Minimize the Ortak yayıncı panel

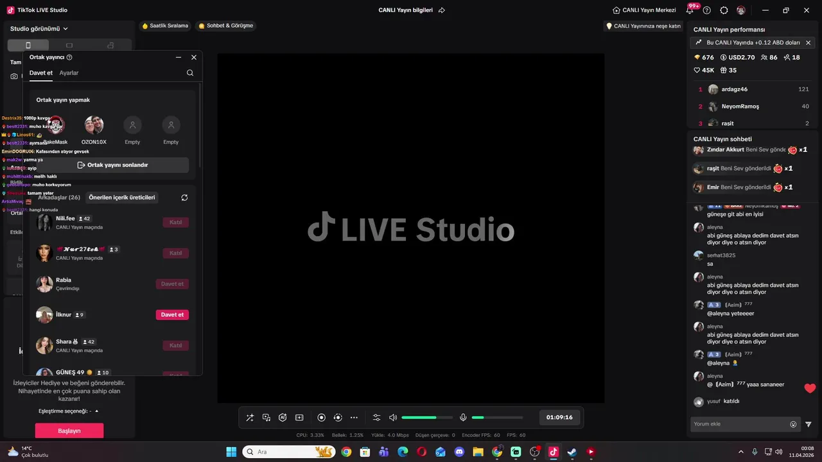(x=179, y=57)
